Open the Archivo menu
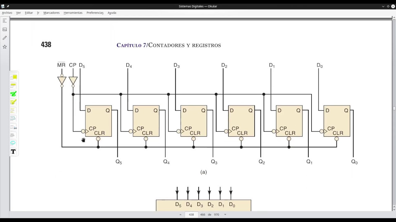 7,13
